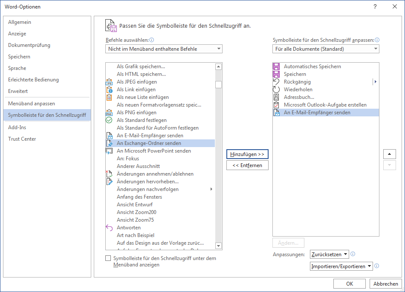Click the Änderungen hervorheben icon
This screenshot has width=405, height=292.
109,182
